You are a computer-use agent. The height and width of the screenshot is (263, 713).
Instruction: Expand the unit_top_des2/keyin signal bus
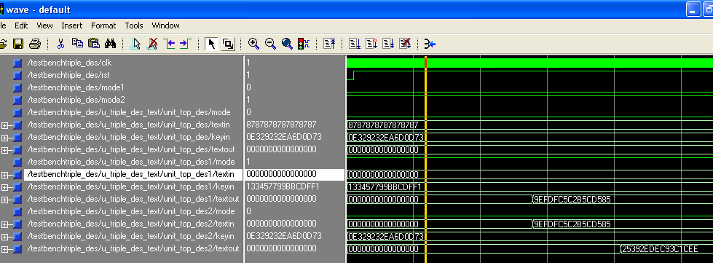click(4, 236)
